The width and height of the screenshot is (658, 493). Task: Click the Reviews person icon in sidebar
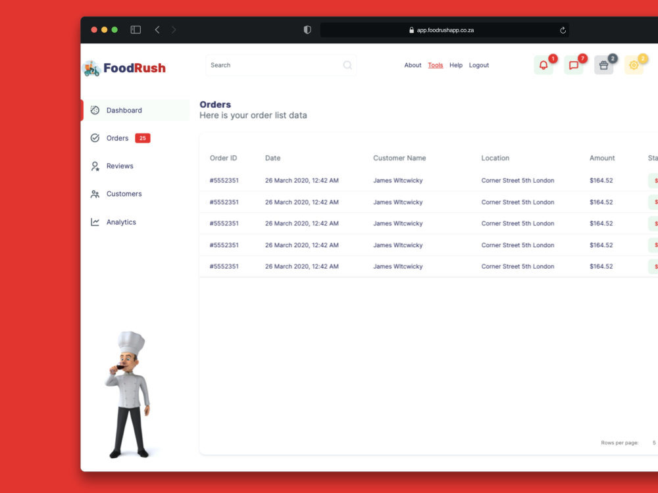(95, 166)
